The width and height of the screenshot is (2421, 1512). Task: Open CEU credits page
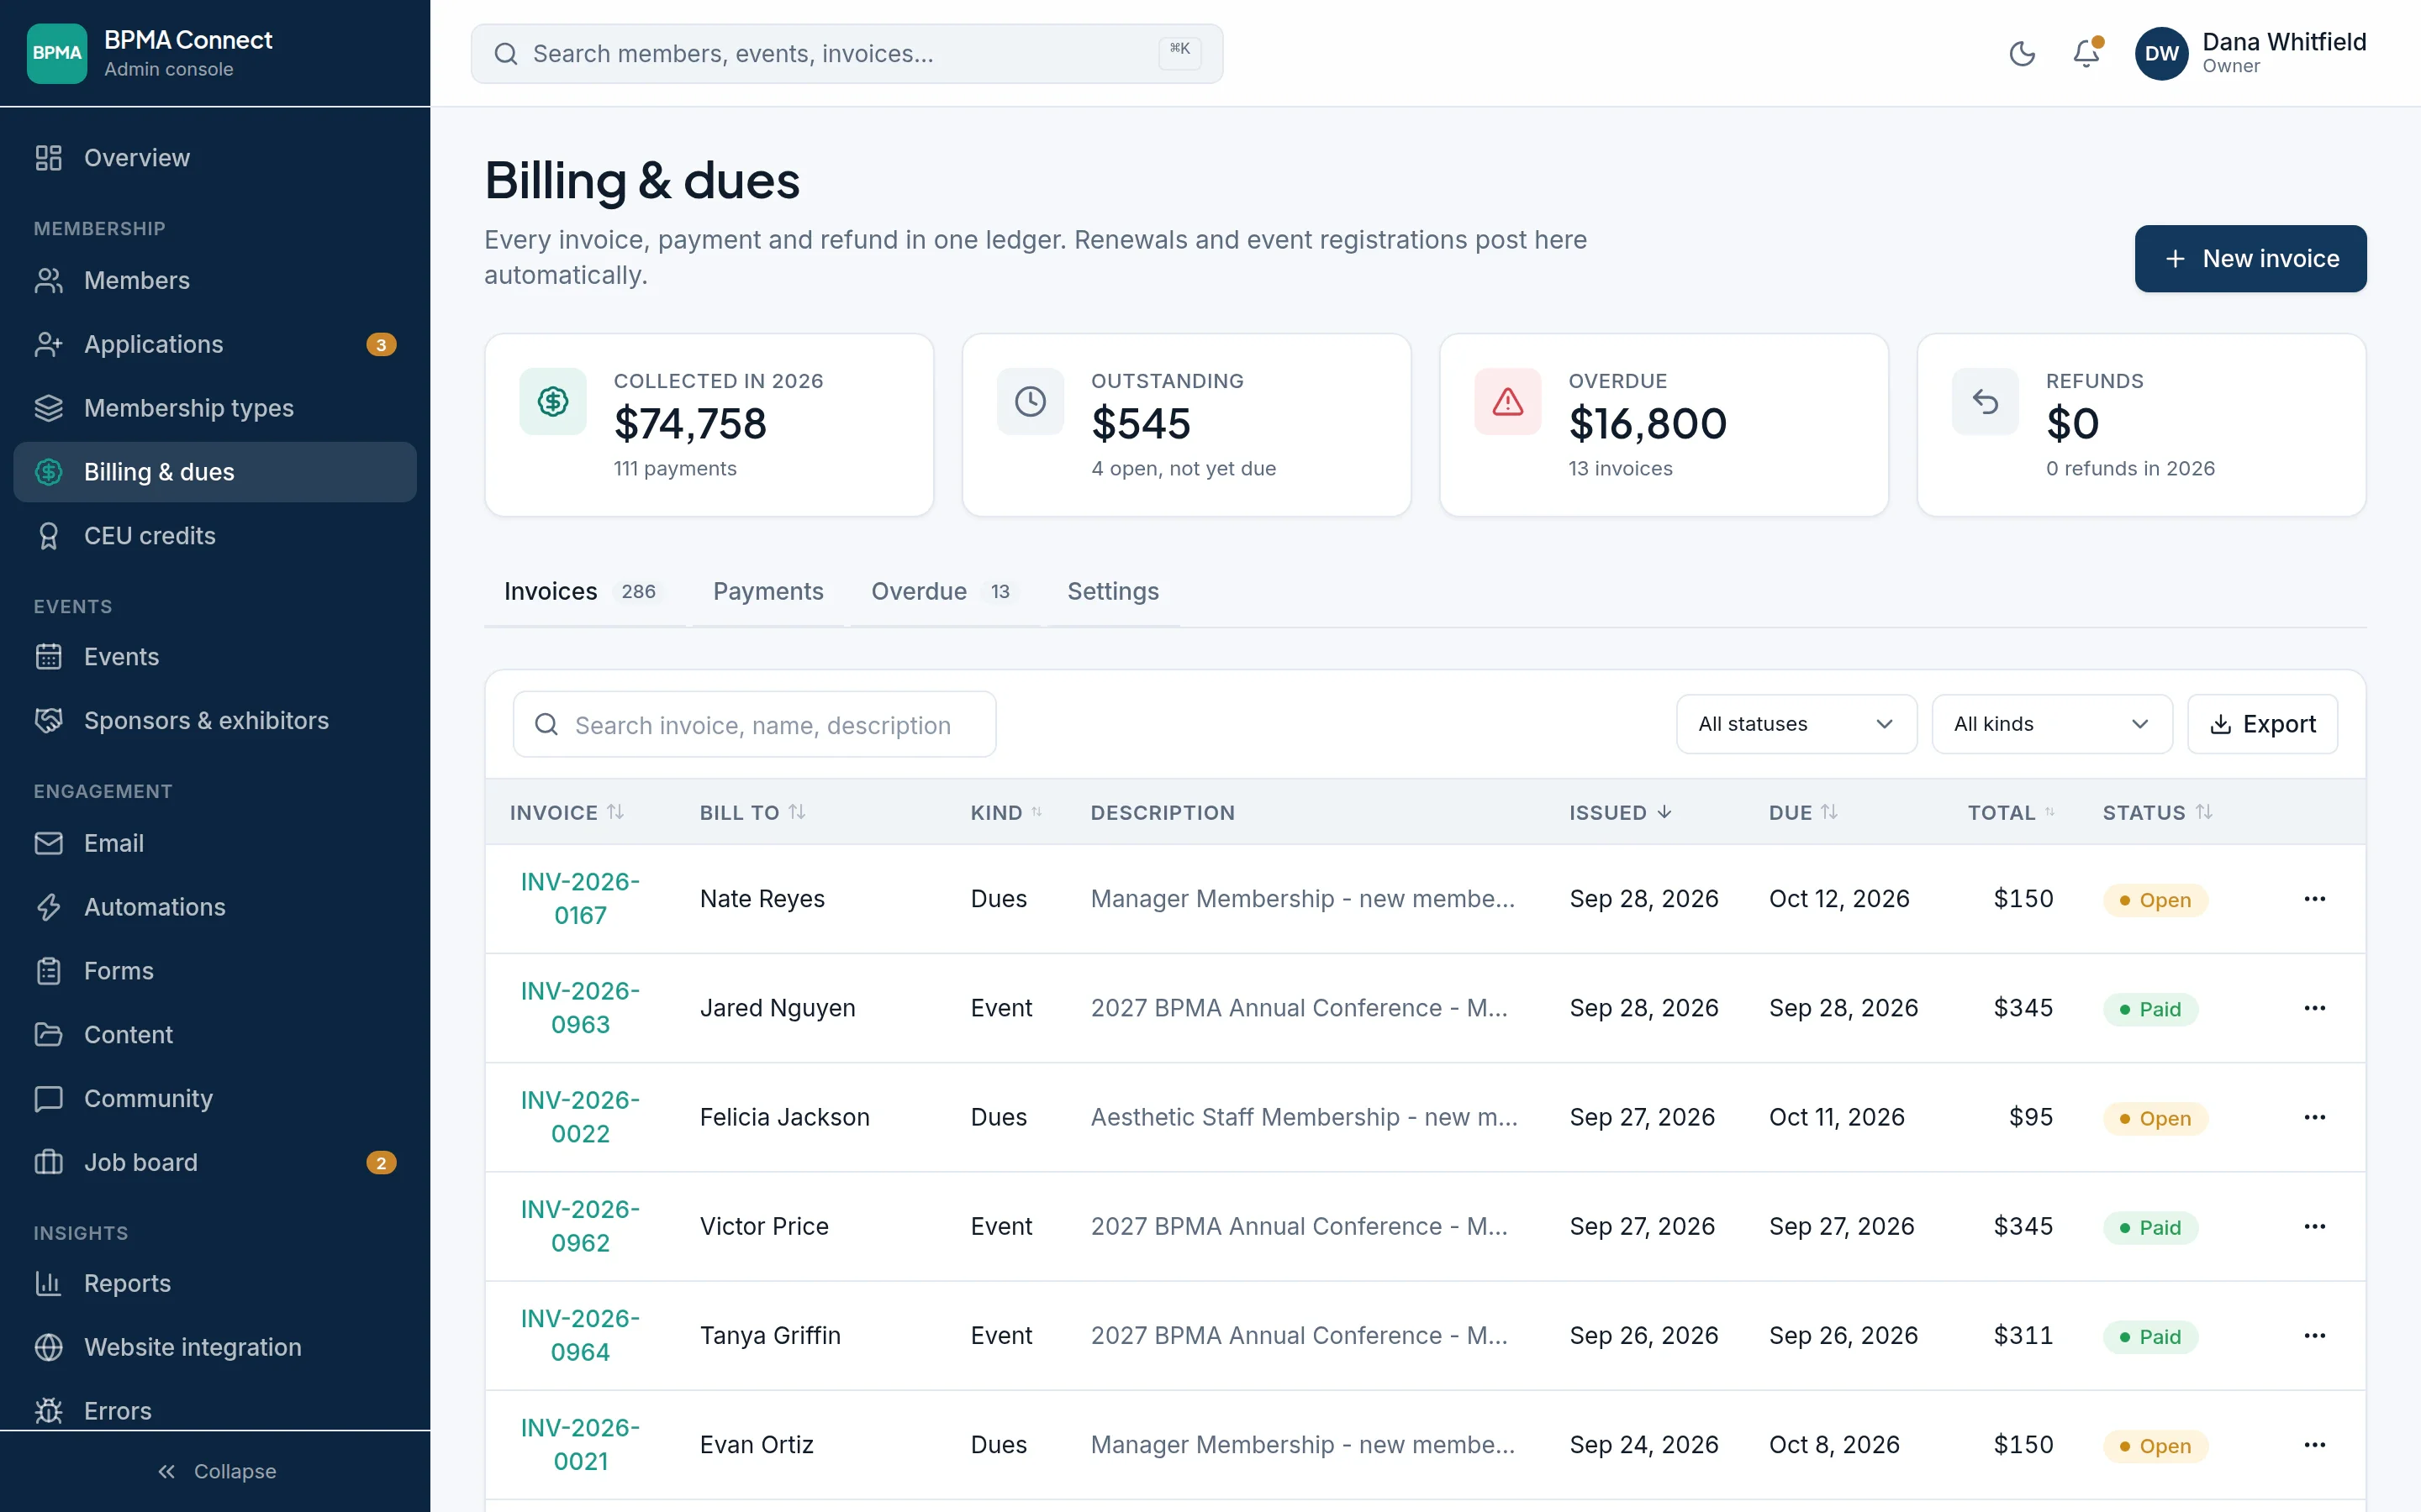(x=215, y=536)
